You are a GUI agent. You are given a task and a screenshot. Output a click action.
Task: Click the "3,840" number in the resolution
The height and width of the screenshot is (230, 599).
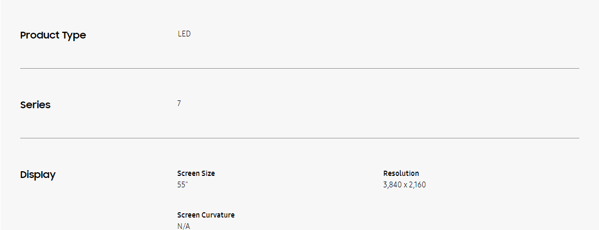pos(392,185)
